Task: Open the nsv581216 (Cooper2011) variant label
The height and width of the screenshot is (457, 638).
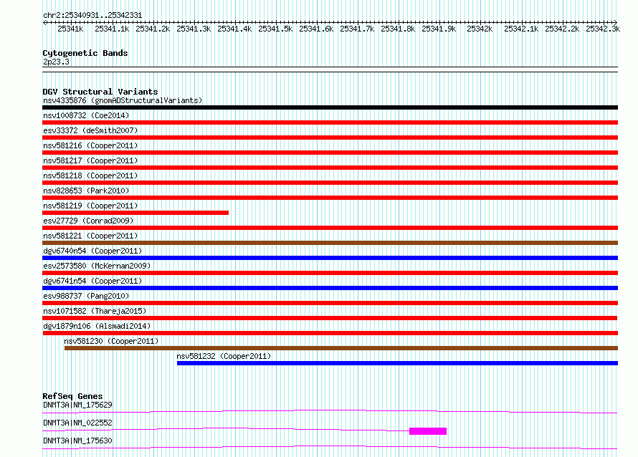Action: click(x=90, y=145)
